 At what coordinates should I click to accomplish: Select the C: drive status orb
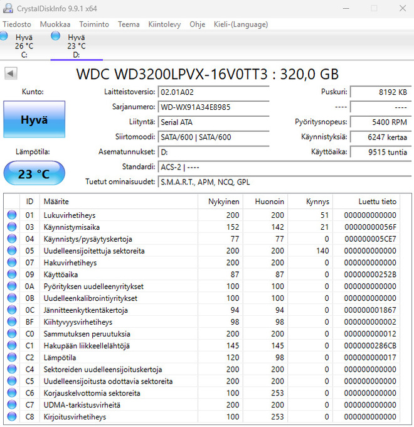click(x=4, y=36)
